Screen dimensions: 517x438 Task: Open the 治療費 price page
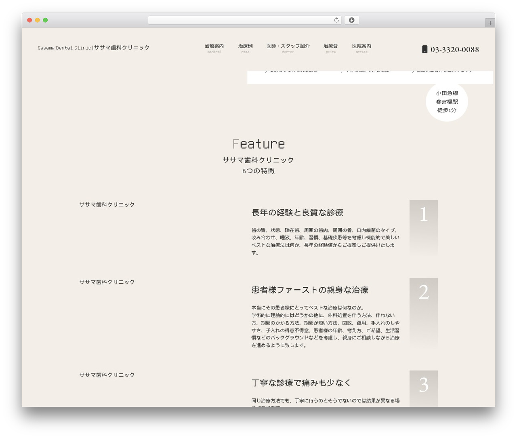click(330, 48)
